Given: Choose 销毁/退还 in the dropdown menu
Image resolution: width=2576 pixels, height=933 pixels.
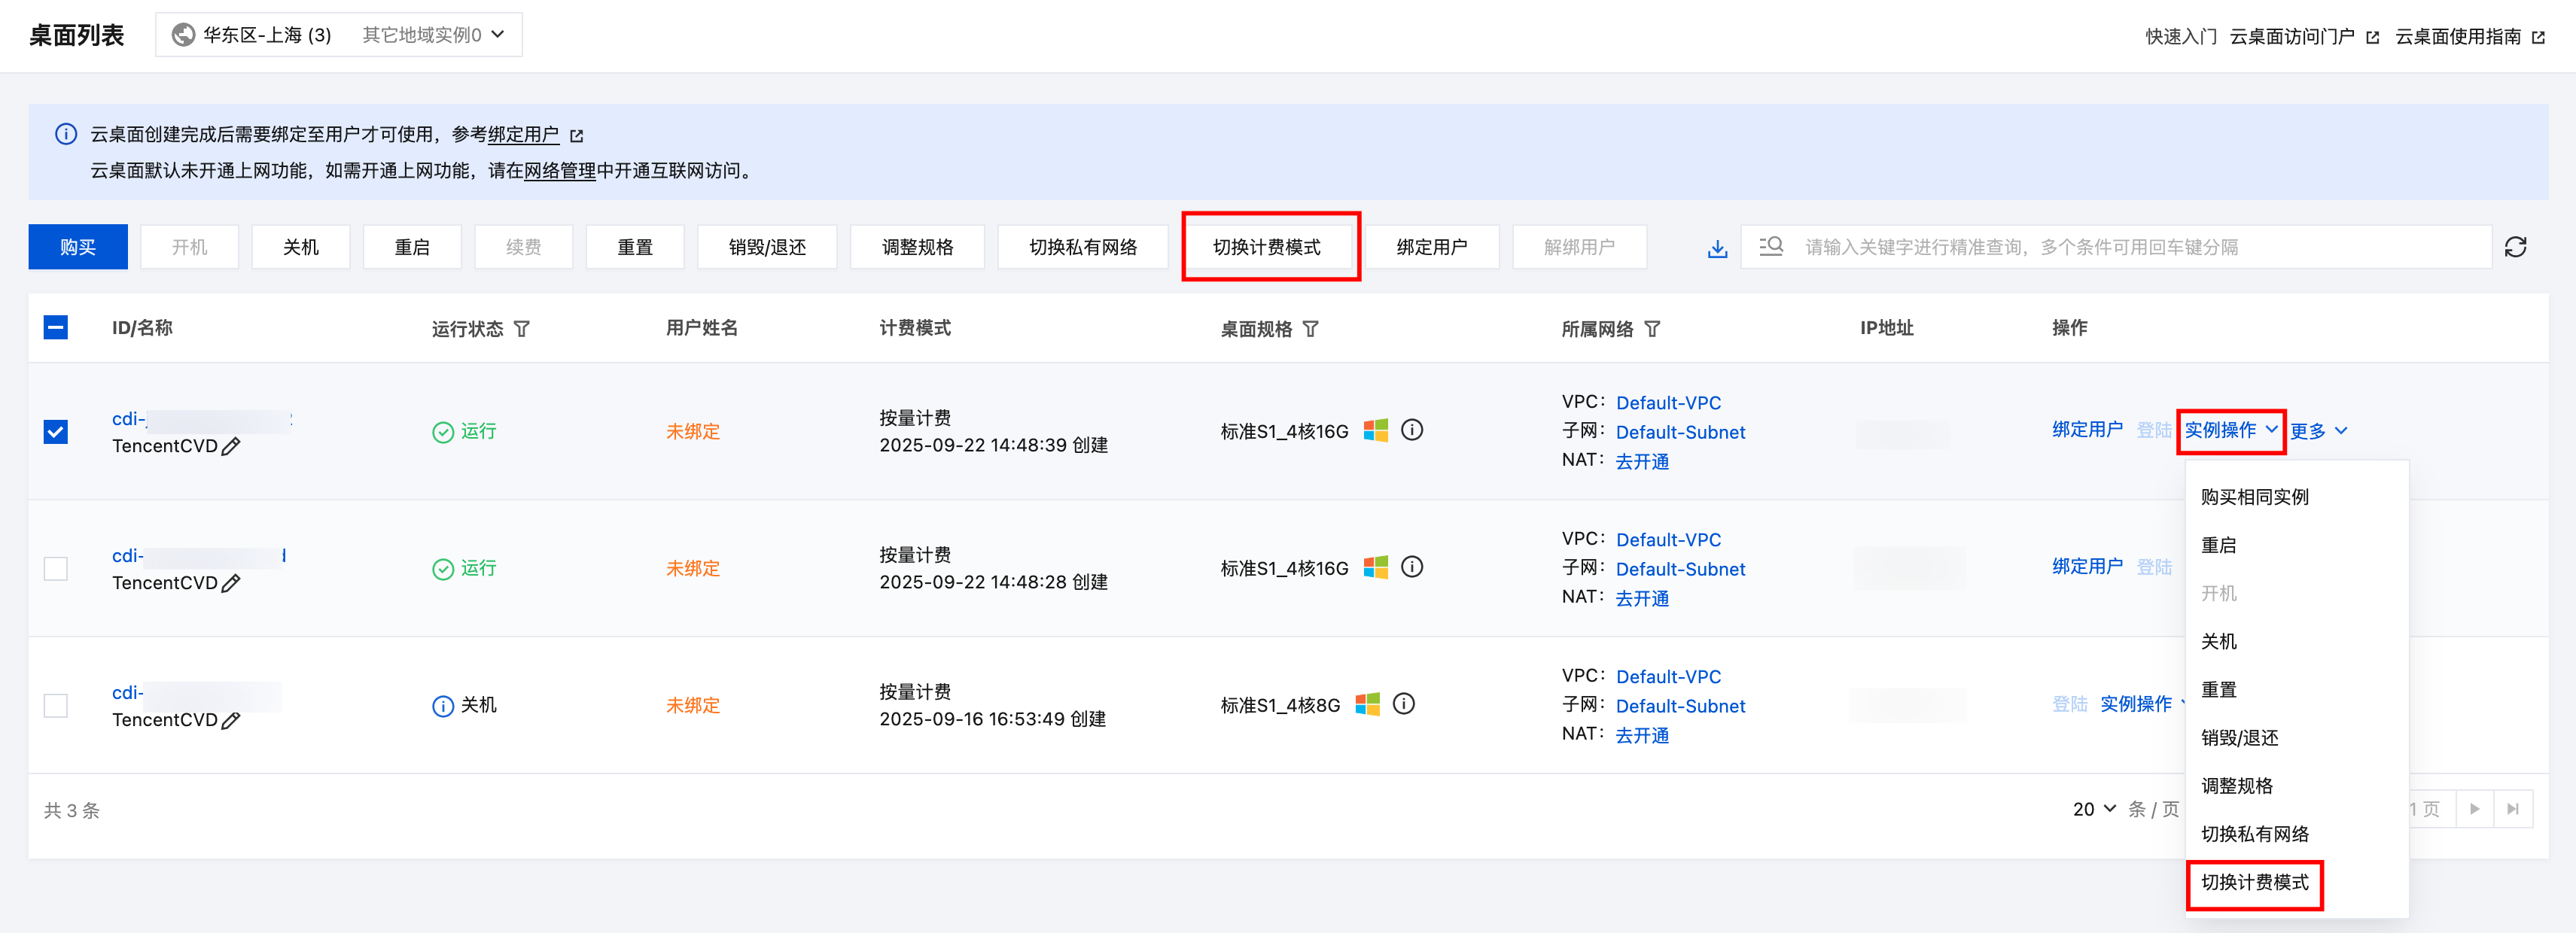Looking at the screenshot, I should point(2239,738).
